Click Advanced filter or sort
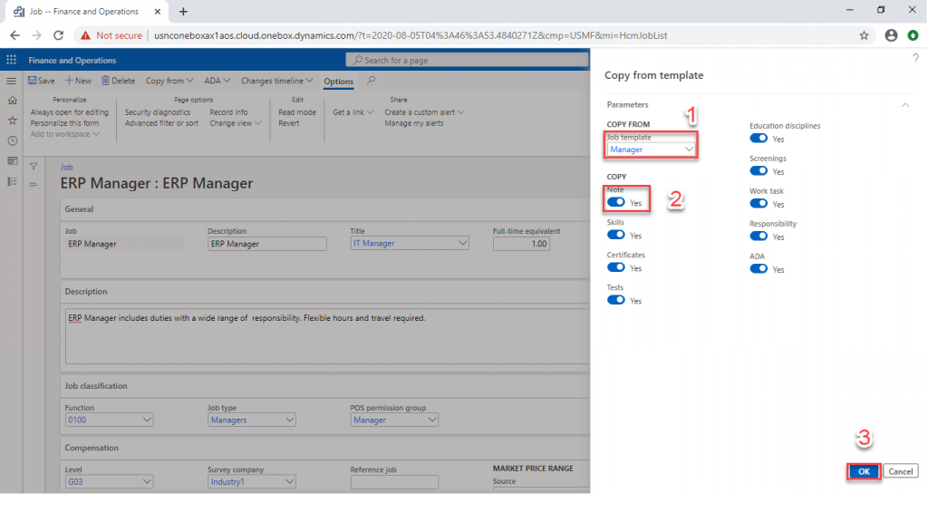928x522 pixels. coord(161,123)
